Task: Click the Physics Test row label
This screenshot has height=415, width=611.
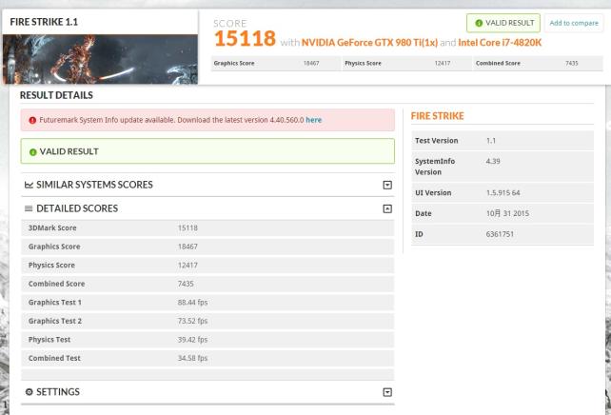Action: pyautogui.click(x=49, y=340)
